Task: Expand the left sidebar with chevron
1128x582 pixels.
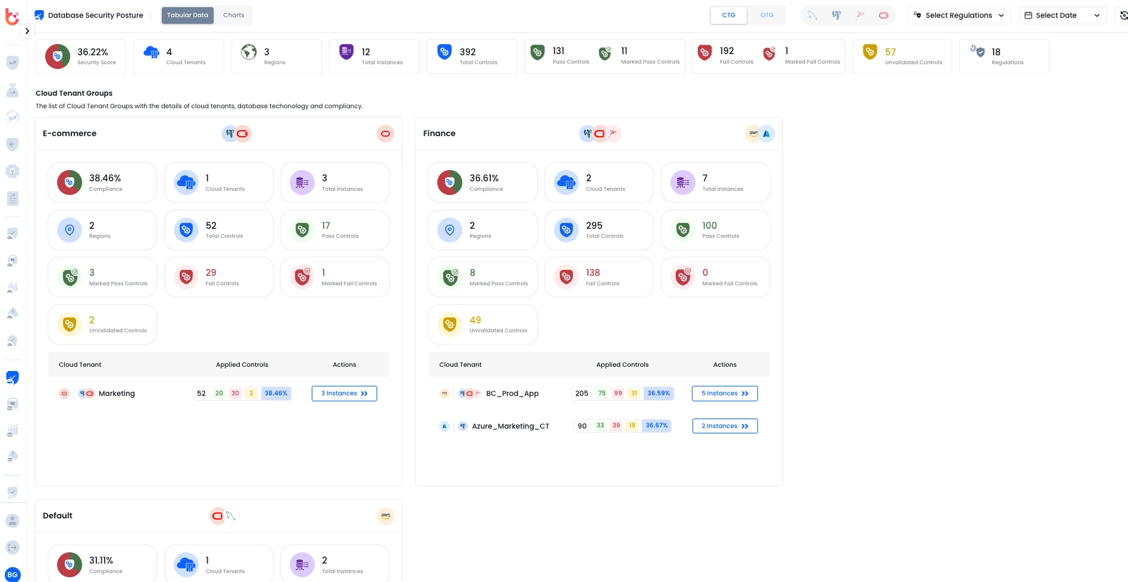Action: 27,31
